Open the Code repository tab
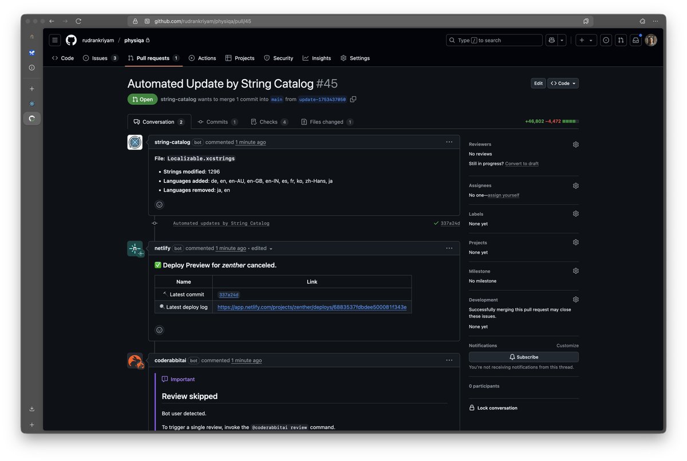687x461 pixels. pos(63,58)
